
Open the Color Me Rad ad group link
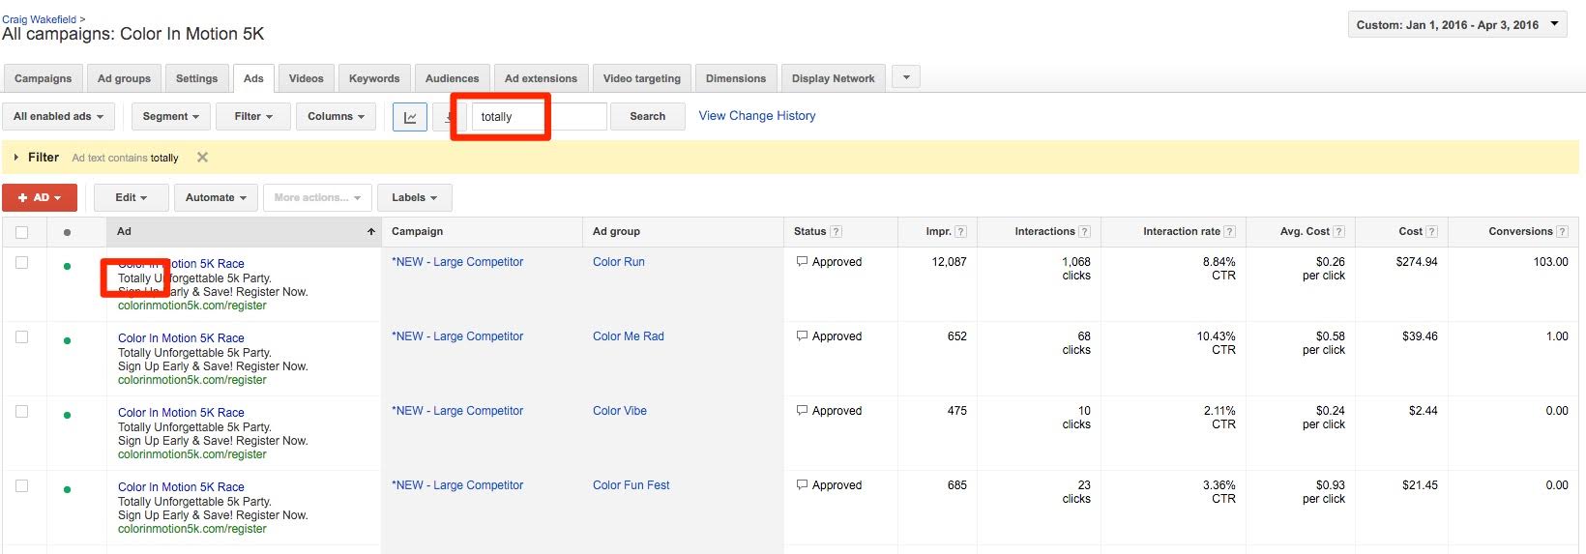[629, 336]
